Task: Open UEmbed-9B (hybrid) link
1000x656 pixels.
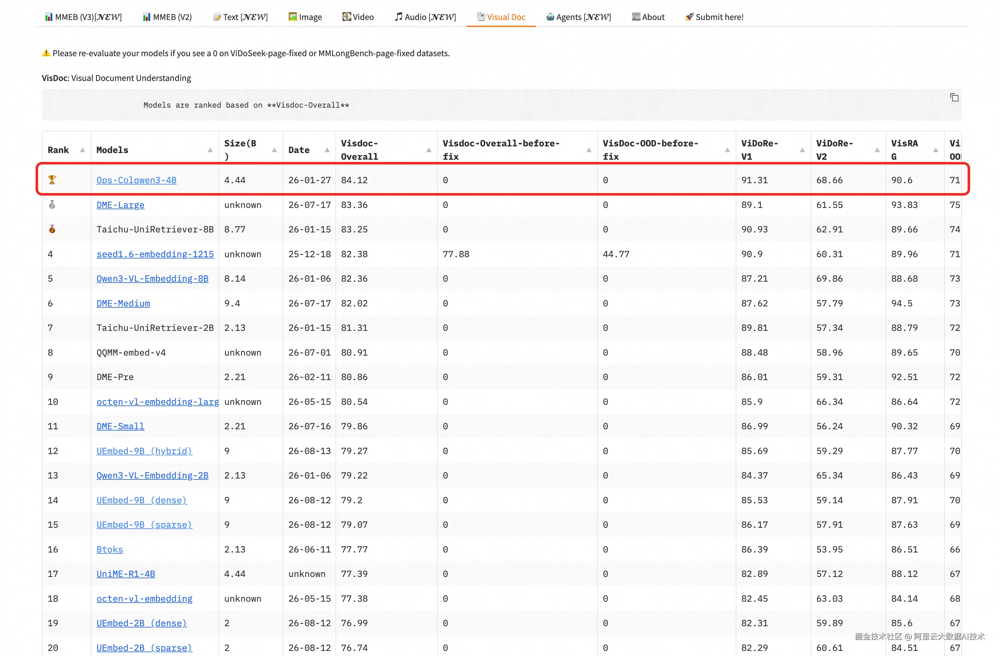Action: (x=145, y=451)
